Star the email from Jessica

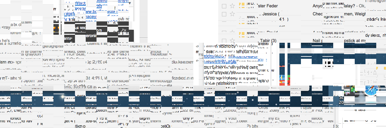click(232, 14)
